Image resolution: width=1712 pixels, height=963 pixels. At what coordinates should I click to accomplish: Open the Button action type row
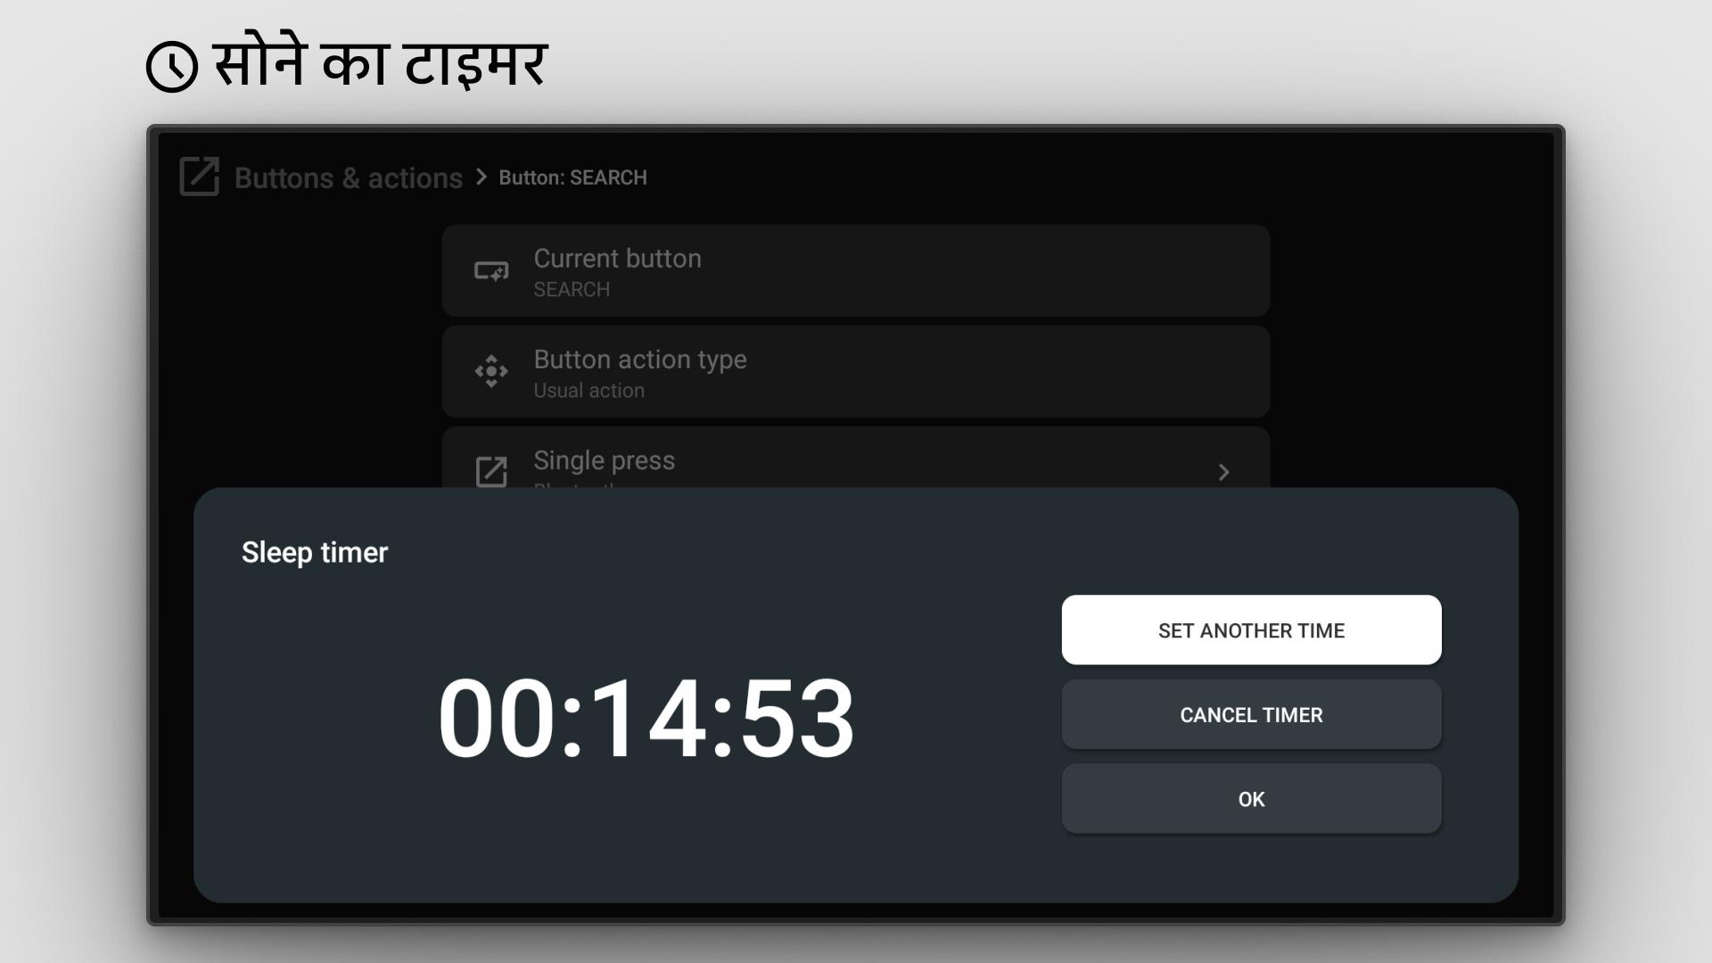tap(856, 371)
